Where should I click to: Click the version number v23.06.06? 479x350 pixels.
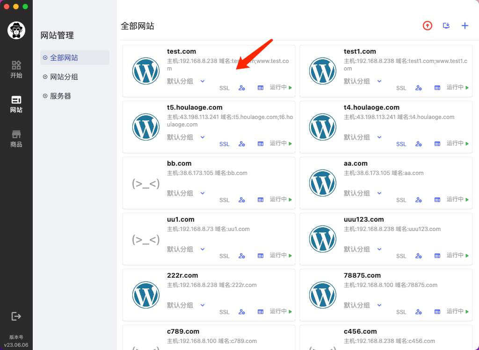pos(16,345)
